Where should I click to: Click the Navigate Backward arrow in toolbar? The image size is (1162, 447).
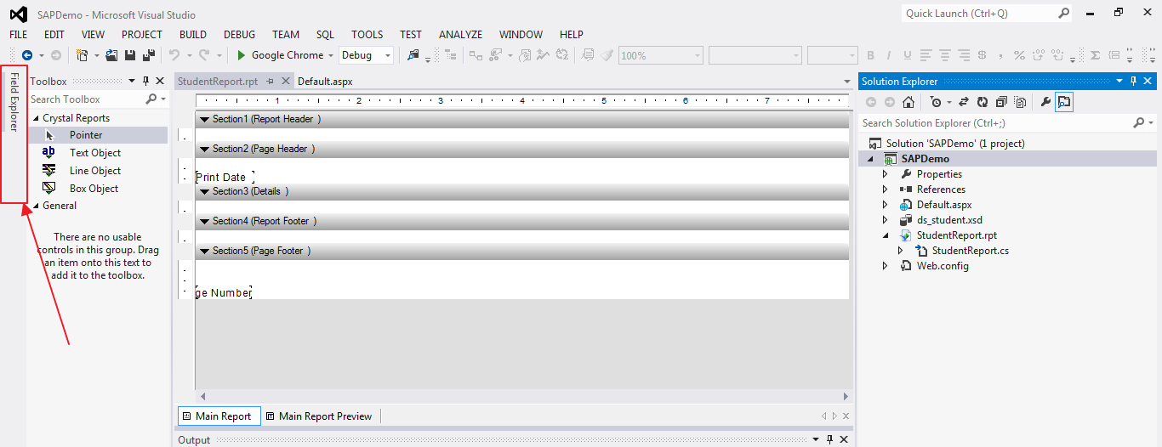coord(26,55)
